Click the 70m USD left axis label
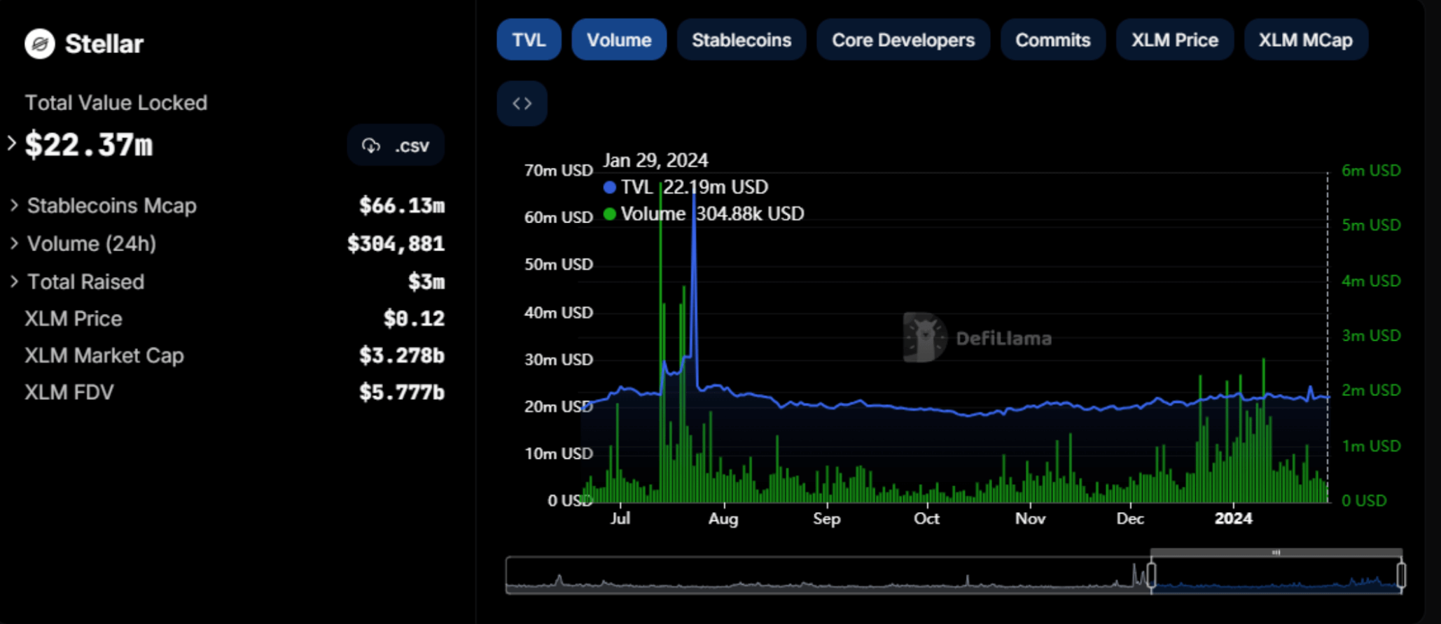This screenshot has width=1441, height=624. [559, 171]
